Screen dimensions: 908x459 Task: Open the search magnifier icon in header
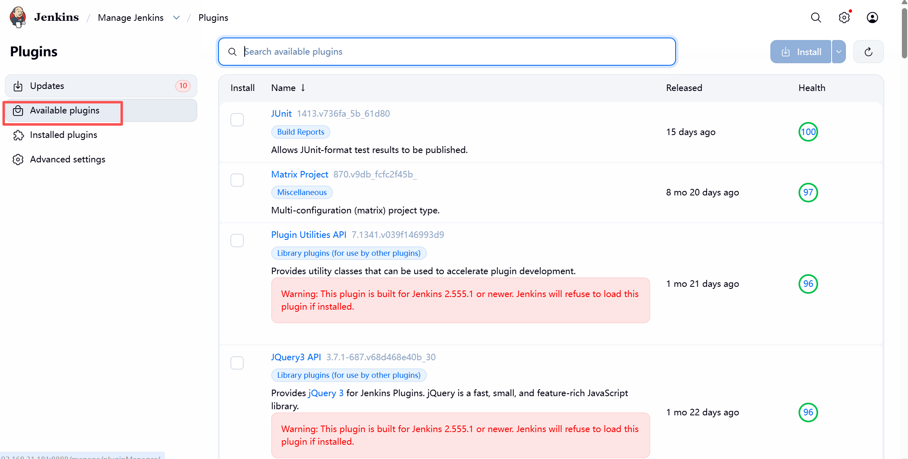(x=816, y=18)
